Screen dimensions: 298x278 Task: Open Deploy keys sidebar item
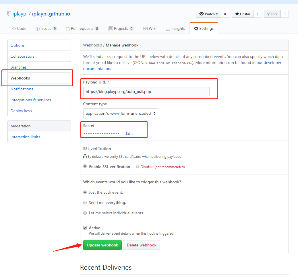pyautogui.click(x=39, y=111)
